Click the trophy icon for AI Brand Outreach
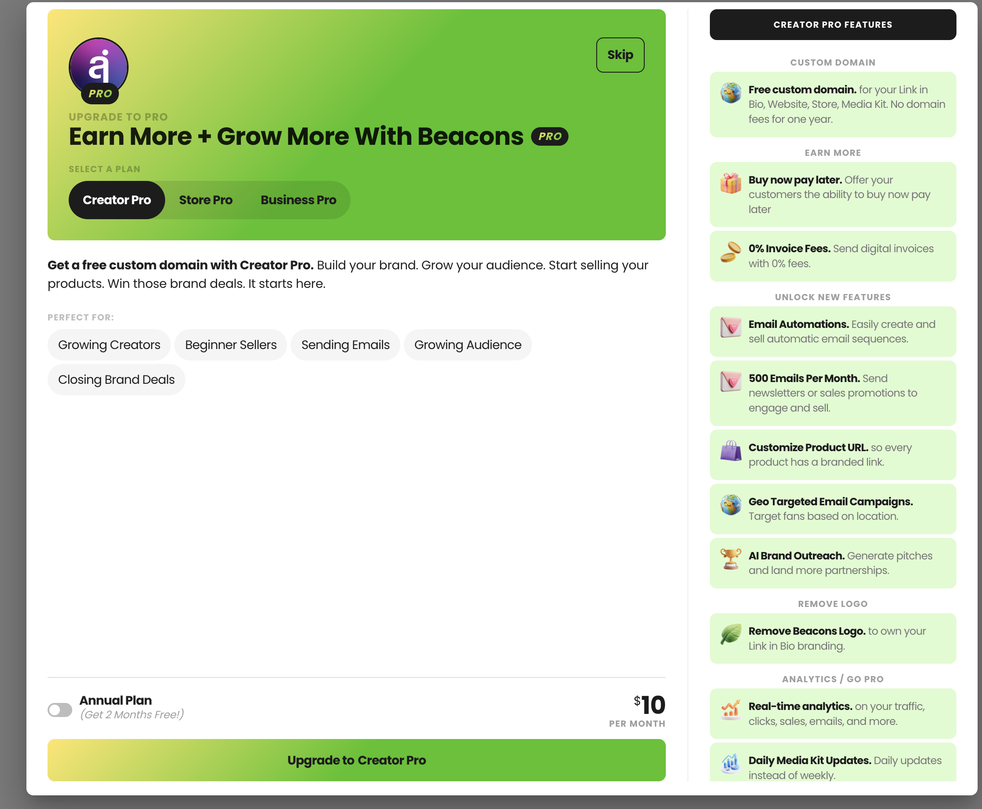982x809 pixels. 731,559
